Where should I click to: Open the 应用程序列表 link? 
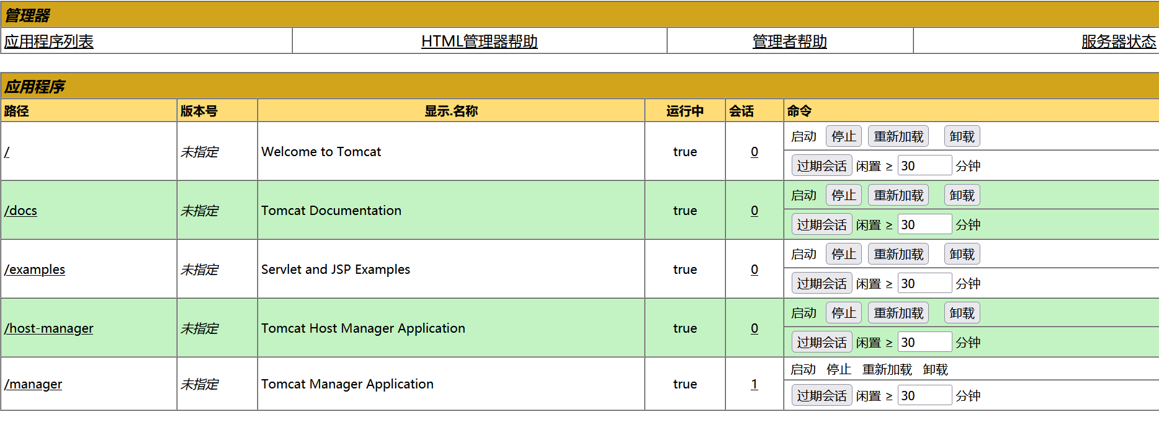pyautogui.click(x=49, y=42)
